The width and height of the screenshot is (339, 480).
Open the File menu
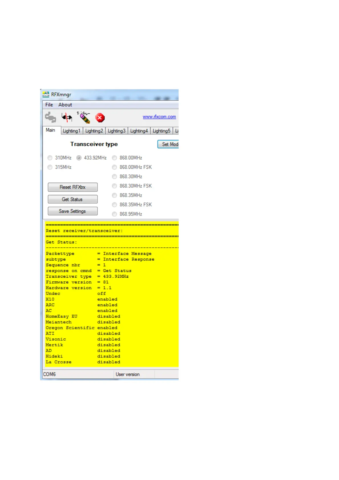(49, 105)
